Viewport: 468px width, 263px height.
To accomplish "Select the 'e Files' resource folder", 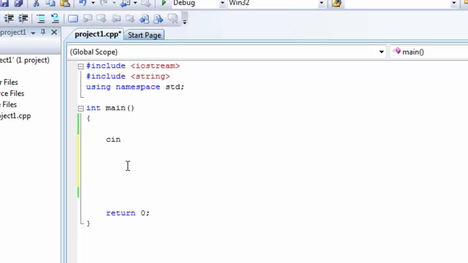I will (x=8, y=104).
